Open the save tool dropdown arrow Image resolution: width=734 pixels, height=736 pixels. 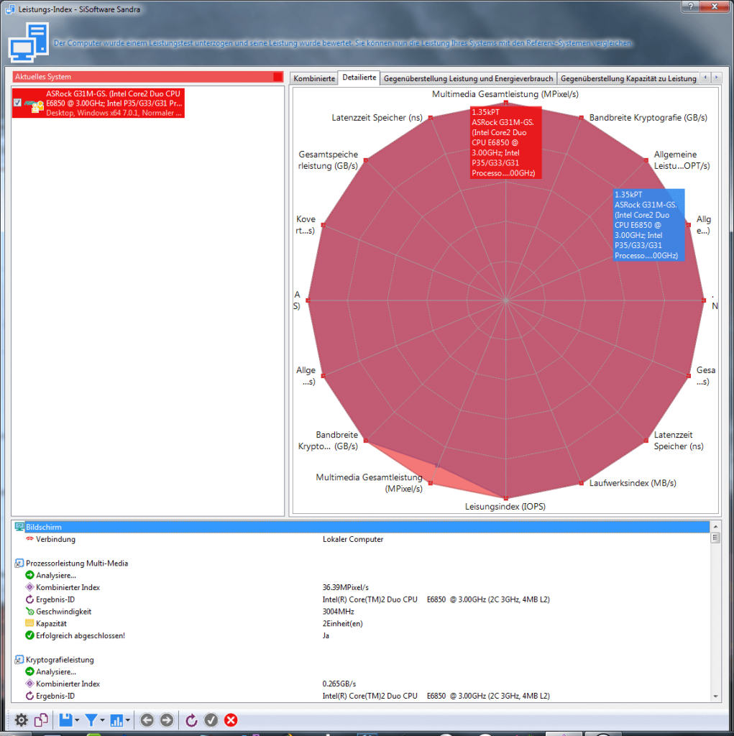pyautogui.click(x=77, y=719)
